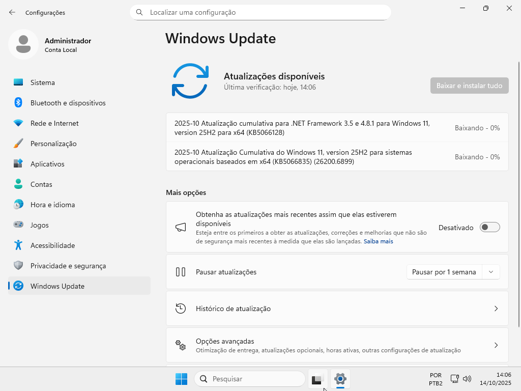Open Histórico de atualização chevron
The height and width of the screenshot is (391, 521).
[x=496, y=309]
